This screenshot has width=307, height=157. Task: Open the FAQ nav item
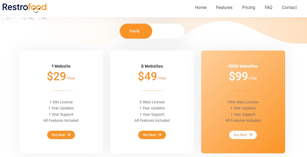point(268,8)
